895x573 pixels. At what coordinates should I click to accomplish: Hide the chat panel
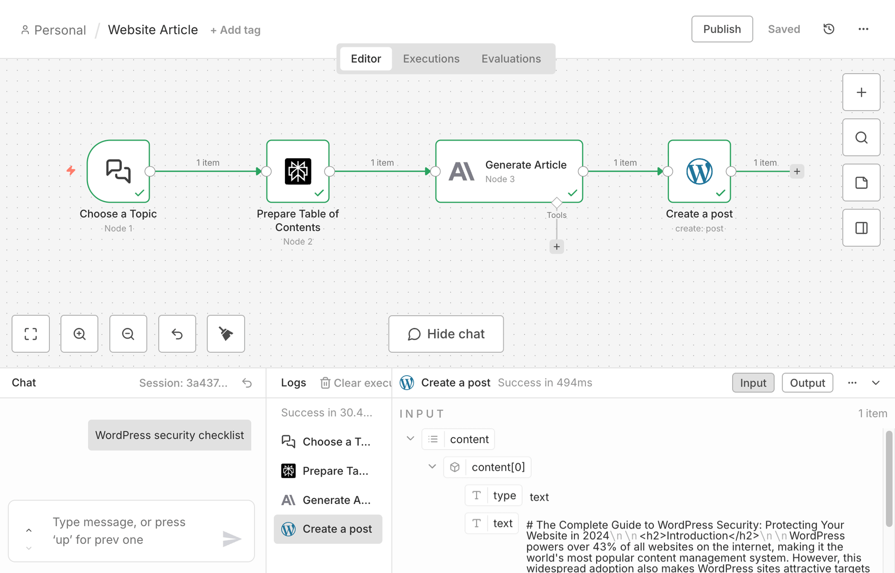(x=445, y=334)
